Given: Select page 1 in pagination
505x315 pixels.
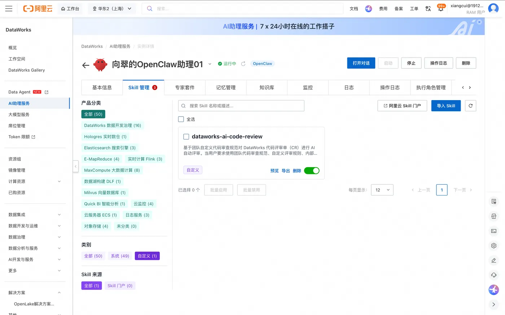Looking at the screenshot, I should point(442,190).
